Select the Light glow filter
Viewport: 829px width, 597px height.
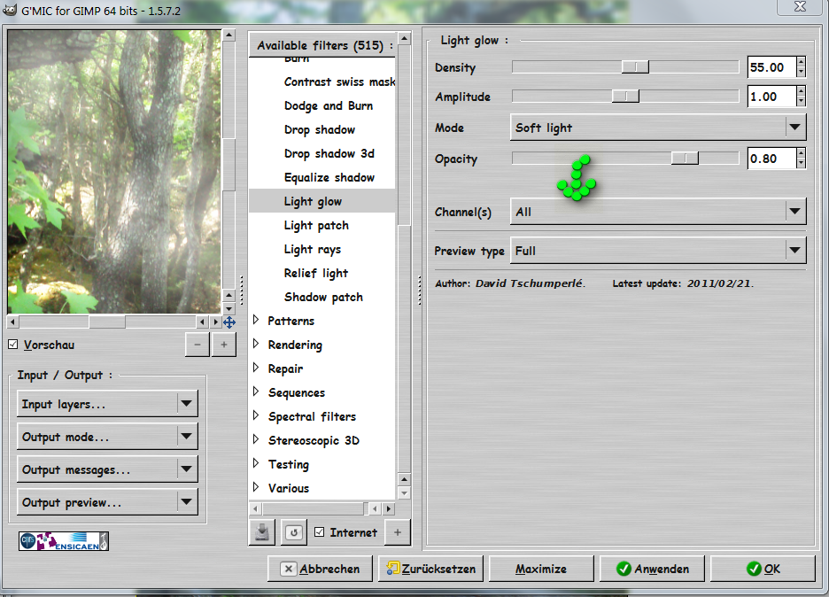click(322, 201)
